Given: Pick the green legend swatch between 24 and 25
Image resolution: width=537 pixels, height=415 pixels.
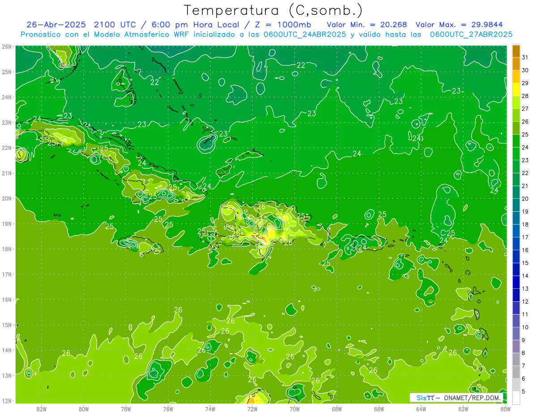Looking at the screenshot, I should (516, 141).
